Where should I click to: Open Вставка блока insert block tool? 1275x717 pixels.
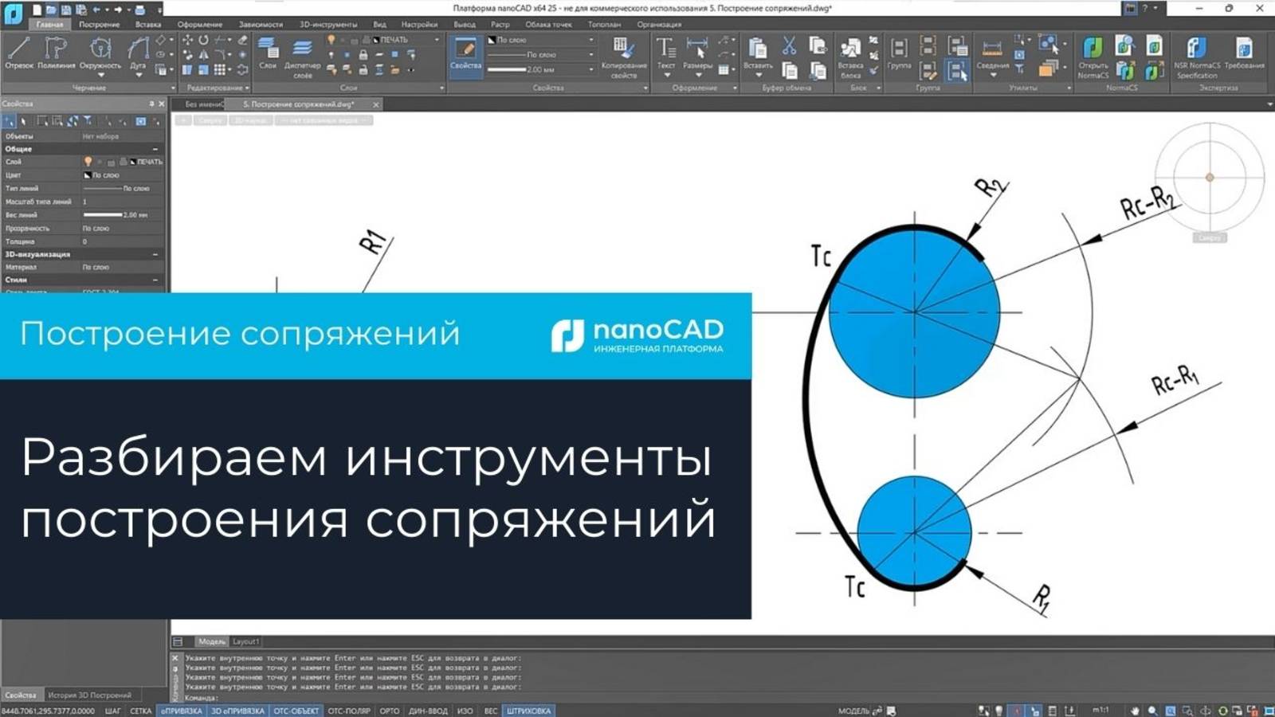pyautogui.click(x=851, y=57)
